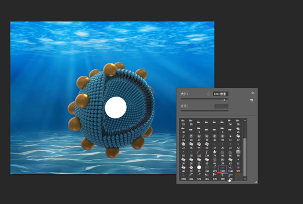The height and width of the screenshot is (204, 303).
Task: Click create new brush preset icon
Action: (x=252, y=100)
